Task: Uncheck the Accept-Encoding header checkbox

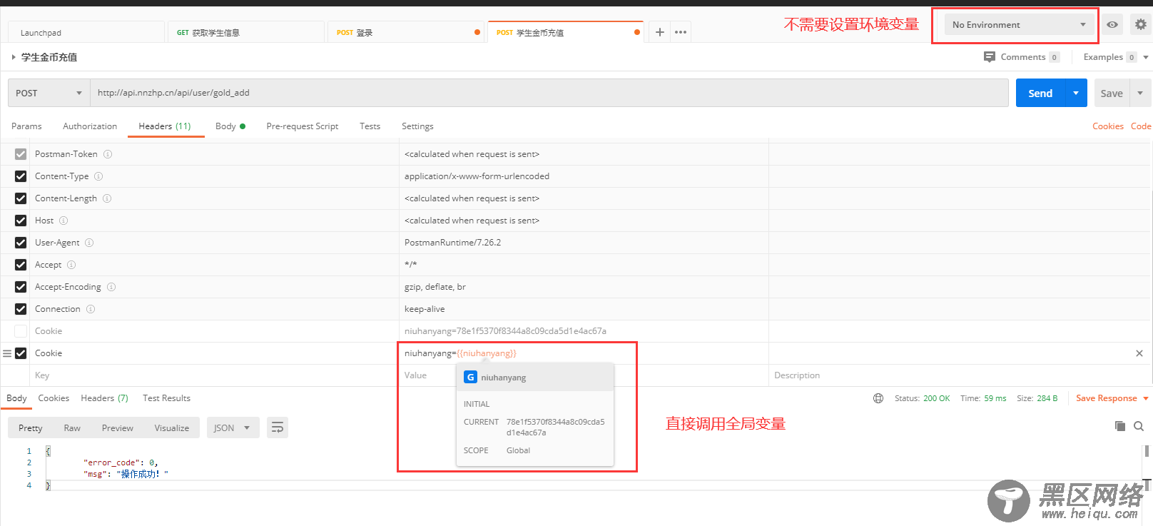Action: point(21,287)
